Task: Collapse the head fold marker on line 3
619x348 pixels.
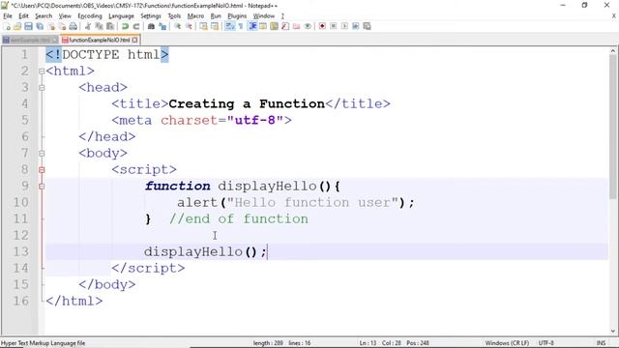Action: (42, 88)
